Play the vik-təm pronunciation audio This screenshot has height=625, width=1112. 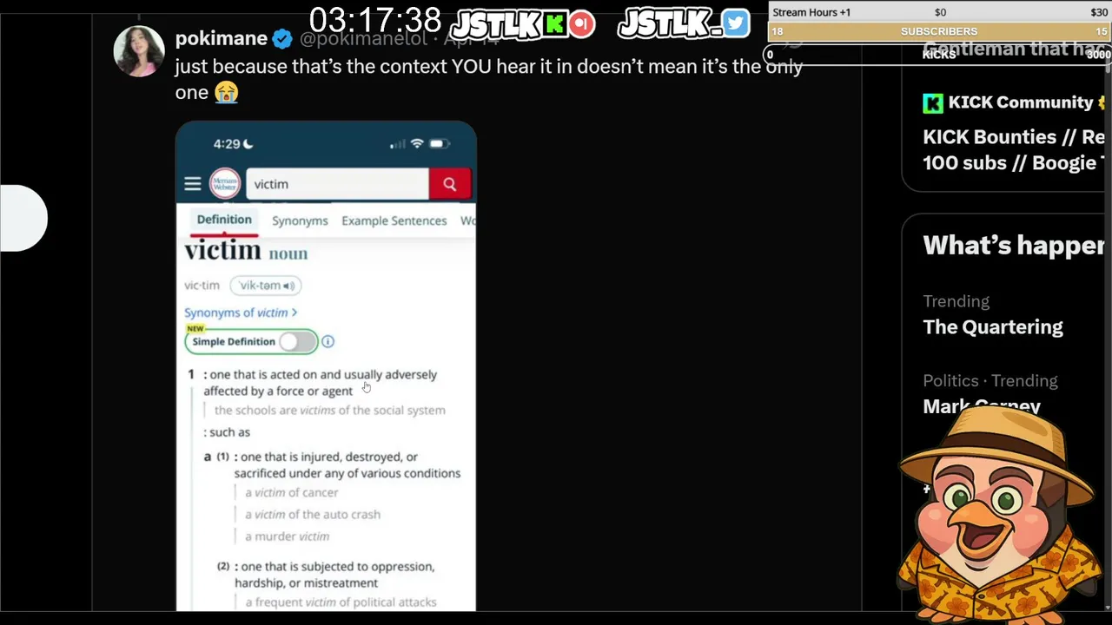(265, 285)
